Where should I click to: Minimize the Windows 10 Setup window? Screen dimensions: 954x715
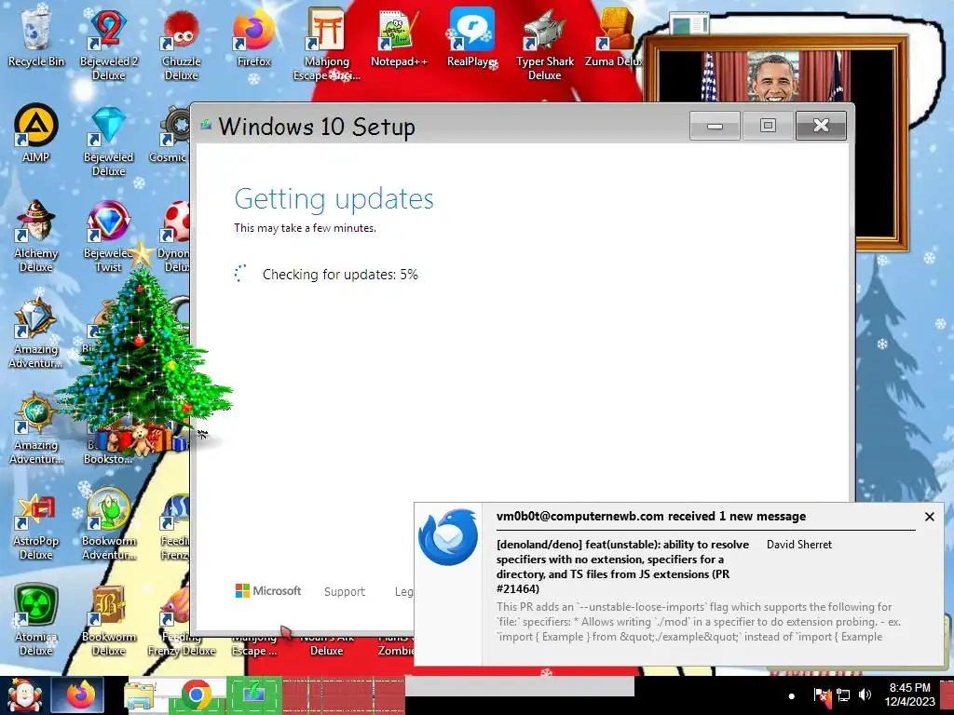715,126
